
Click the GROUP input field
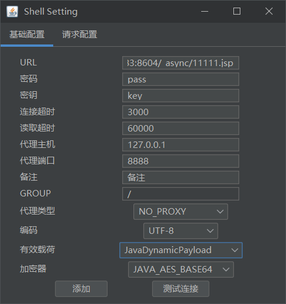click(181, 194)
